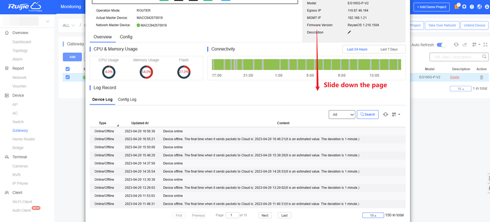Screen dimensions: 490x222
Task: Open Dashboard in sidebar
Action: (x=22, y=42)
